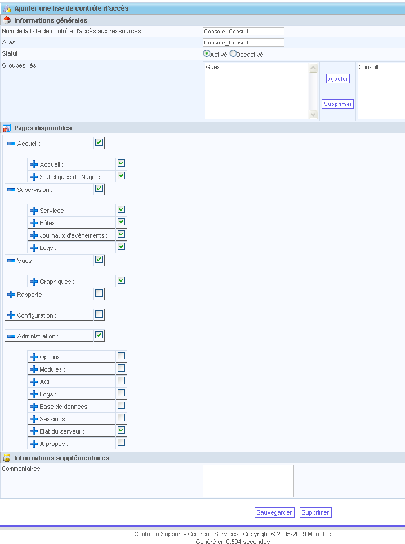Click the down arrow of the groups list scrollbar

[x=313, y=115]
